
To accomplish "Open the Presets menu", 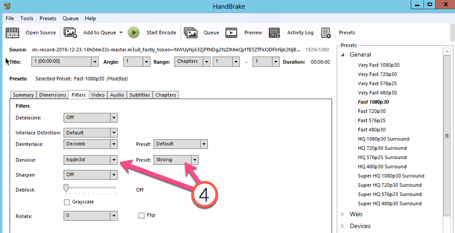I will (48, 18).
